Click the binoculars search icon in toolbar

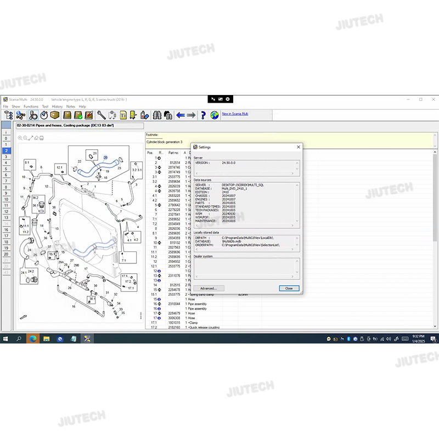(156, 115)
